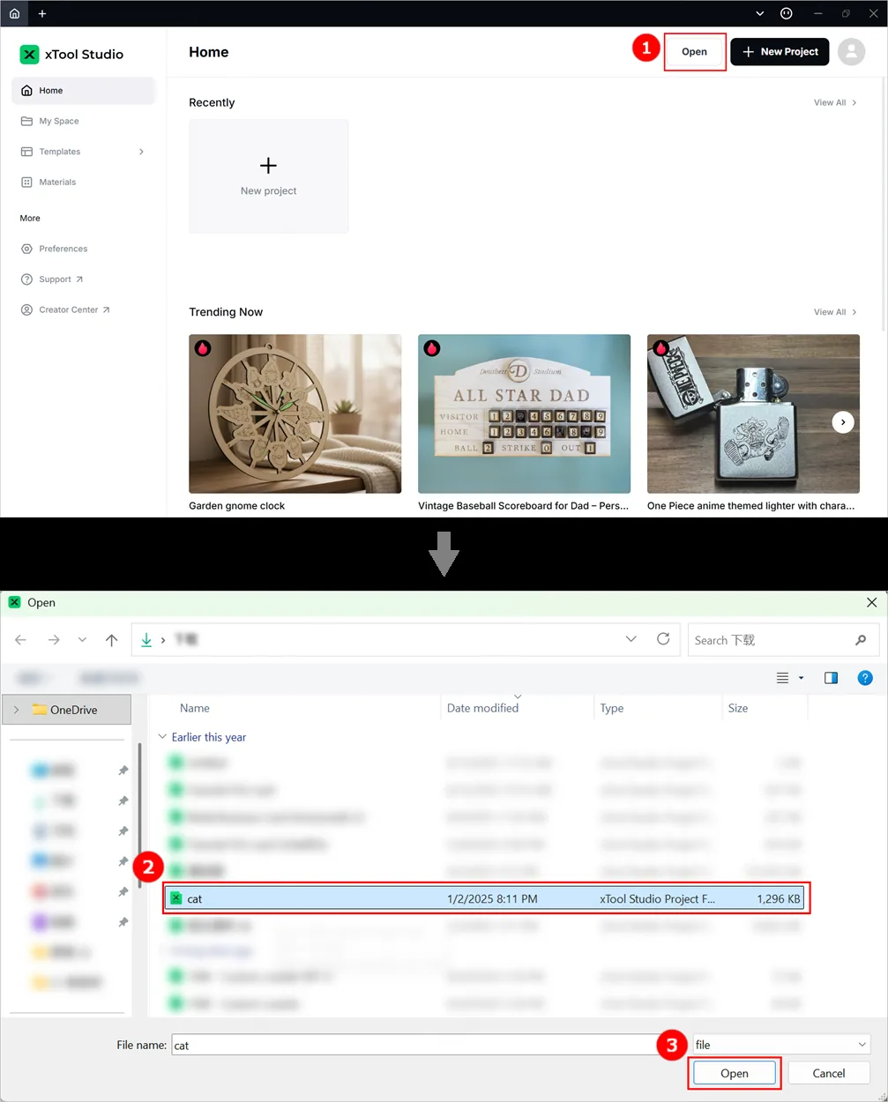Open the One Piece lighter thumbnail

coord(753,413)
